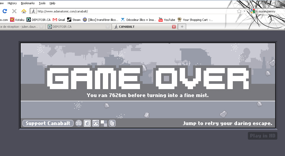Close the 'ce de réception' mail tab
Viewport: 285px width, 156px height.
pos(41,27)
